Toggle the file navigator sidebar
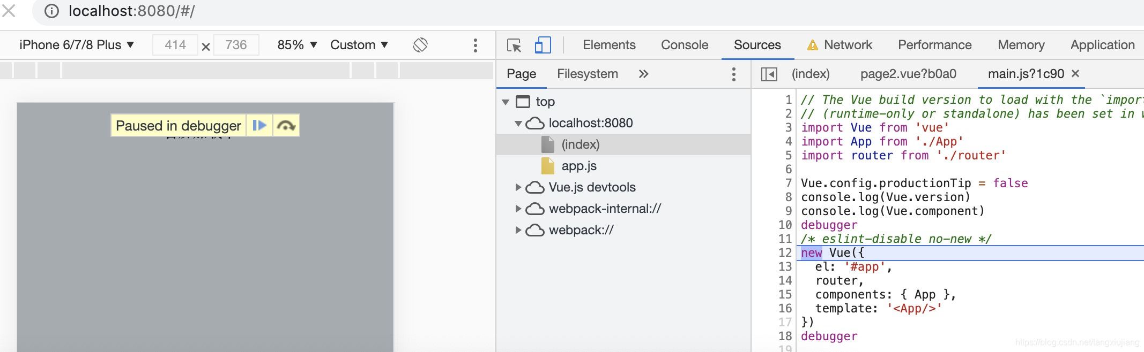This screenshot has height=352, width=1144. [x=769, y=74]
